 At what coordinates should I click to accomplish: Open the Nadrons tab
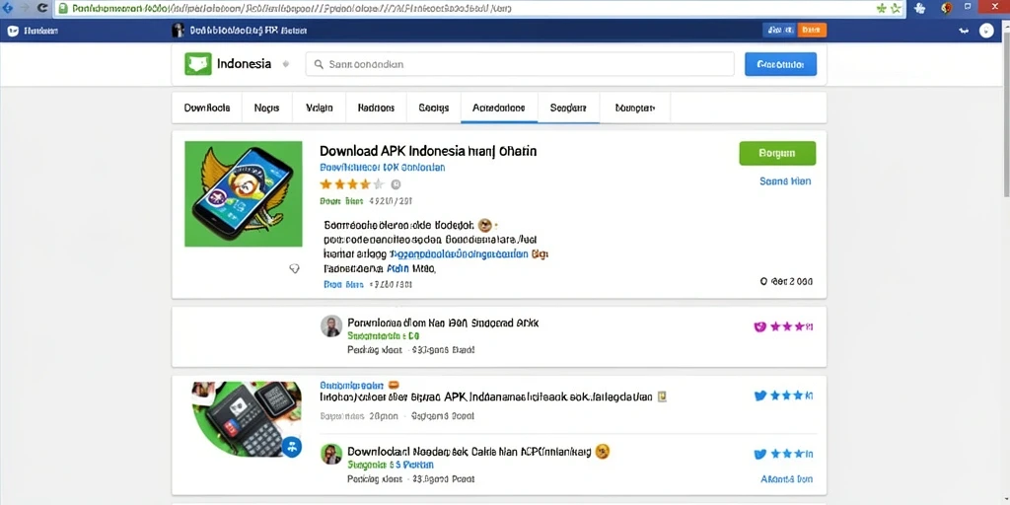376,108
